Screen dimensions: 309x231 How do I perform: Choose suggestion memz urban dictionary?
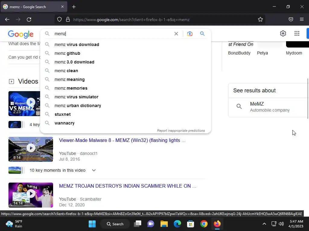coord(126,106)
